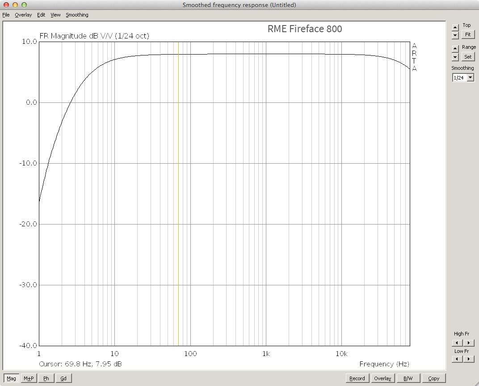Click the Frequency (Hz) axis label

tap(384, 364)
